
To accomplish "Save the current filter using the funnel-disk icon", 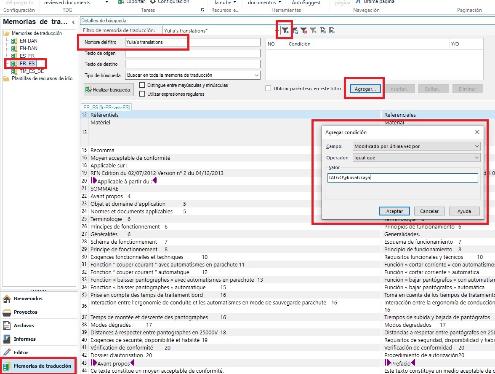I will pos(295,30).
